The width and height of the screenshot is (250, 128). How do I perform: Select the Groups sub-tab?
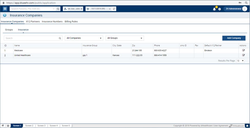click(x=9, y=30)
